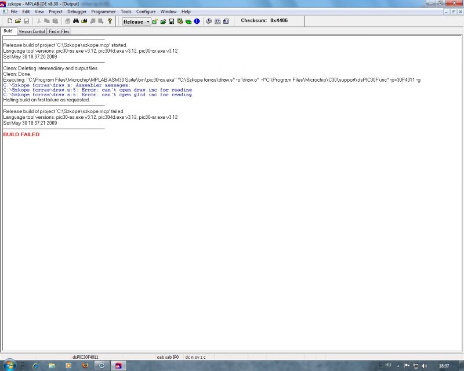Open the Project menu
The height and width of the screenshot is (371, 464).
[56, 12]
